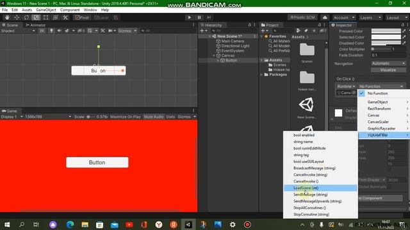The width and height of the screenshot is (410, 230).
Task: Choose LoadScene (int) function
Action: 320,188
